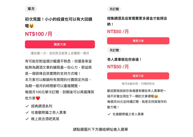
Task: Click the red heart emoji after 他方案
Action: coord(38,98)
